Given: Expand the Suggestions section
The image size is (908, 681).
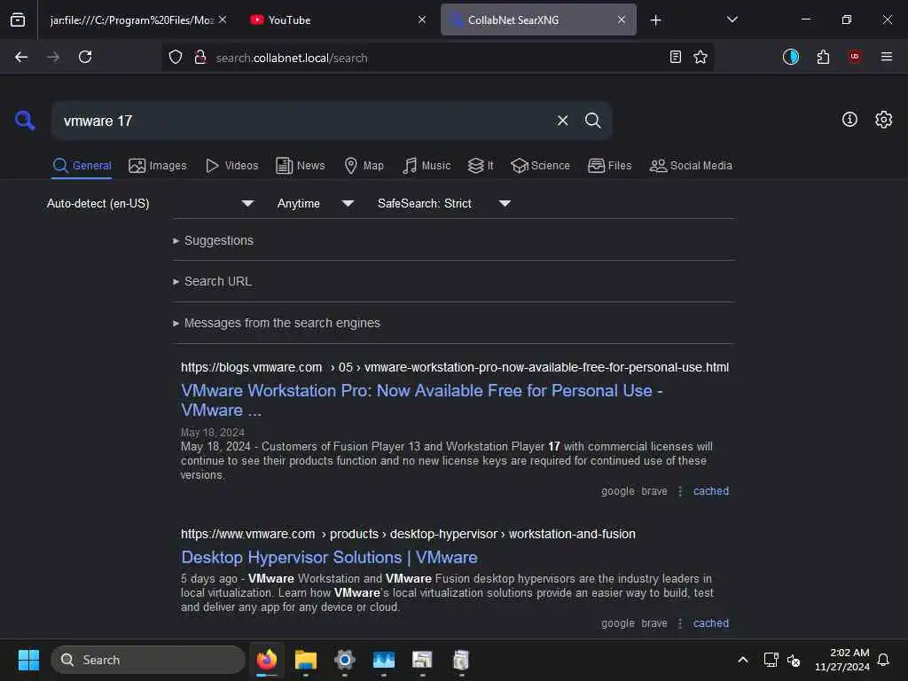Looking at the screenshot, I should [x=213, y=240].
